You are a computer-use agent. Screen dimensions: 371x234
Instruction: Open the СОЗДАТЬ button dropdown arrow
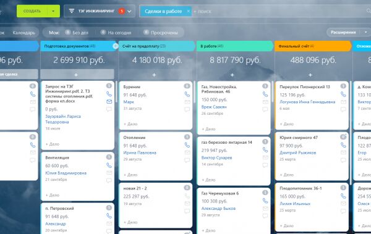click(53, 11)
